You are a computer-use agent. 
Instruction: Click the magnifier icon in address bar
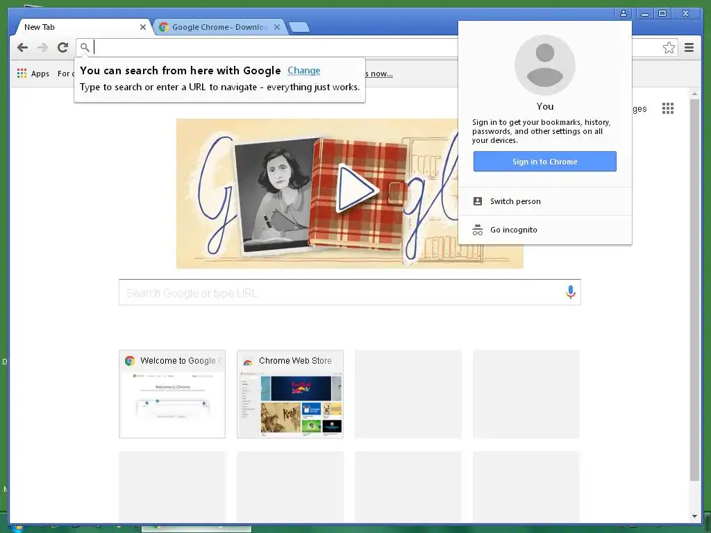pos(85,47)
